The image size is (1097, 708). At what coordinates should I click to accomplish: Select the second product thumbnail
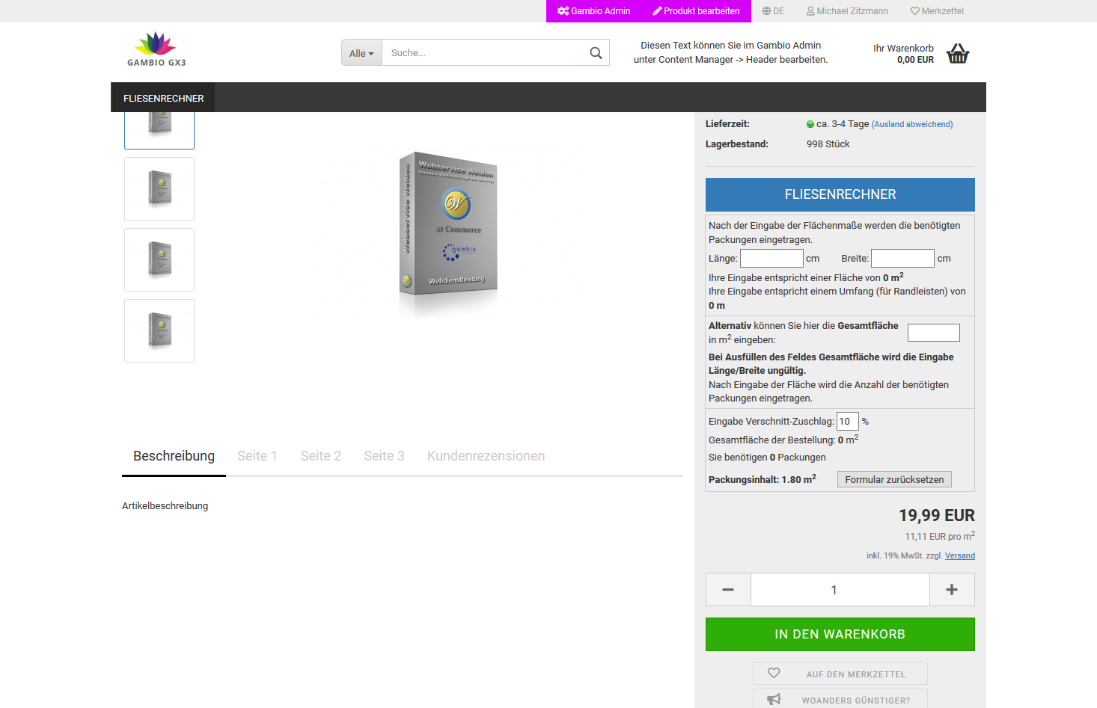(159, 188)
